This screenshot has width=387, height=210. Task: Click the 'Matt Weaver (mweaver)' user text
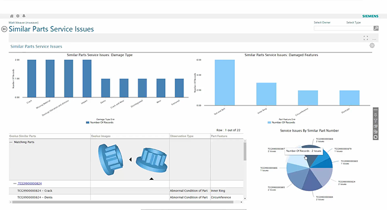(24, 23)
